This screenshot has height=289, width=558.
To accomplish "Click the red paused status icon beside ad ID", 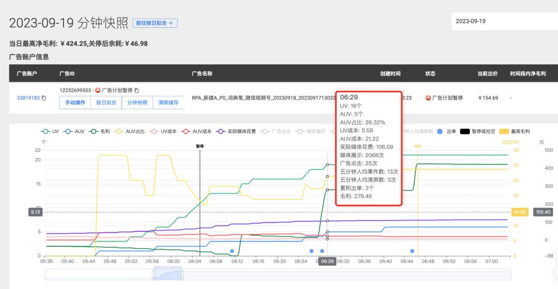I will point(98,90).
